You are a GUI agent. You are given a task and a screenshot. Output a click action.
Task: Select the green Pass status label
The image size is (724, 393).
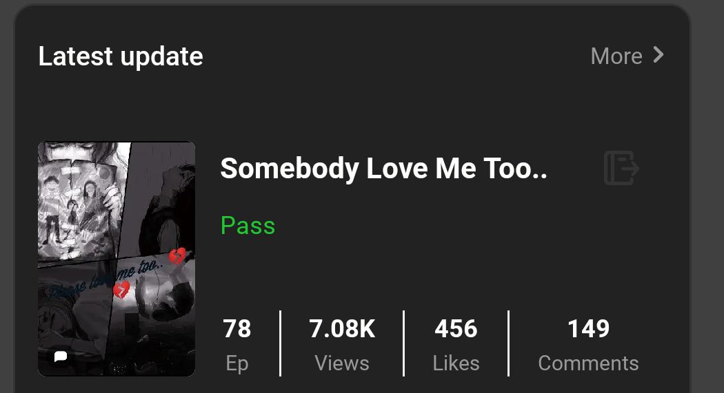[x=248, y=226]
